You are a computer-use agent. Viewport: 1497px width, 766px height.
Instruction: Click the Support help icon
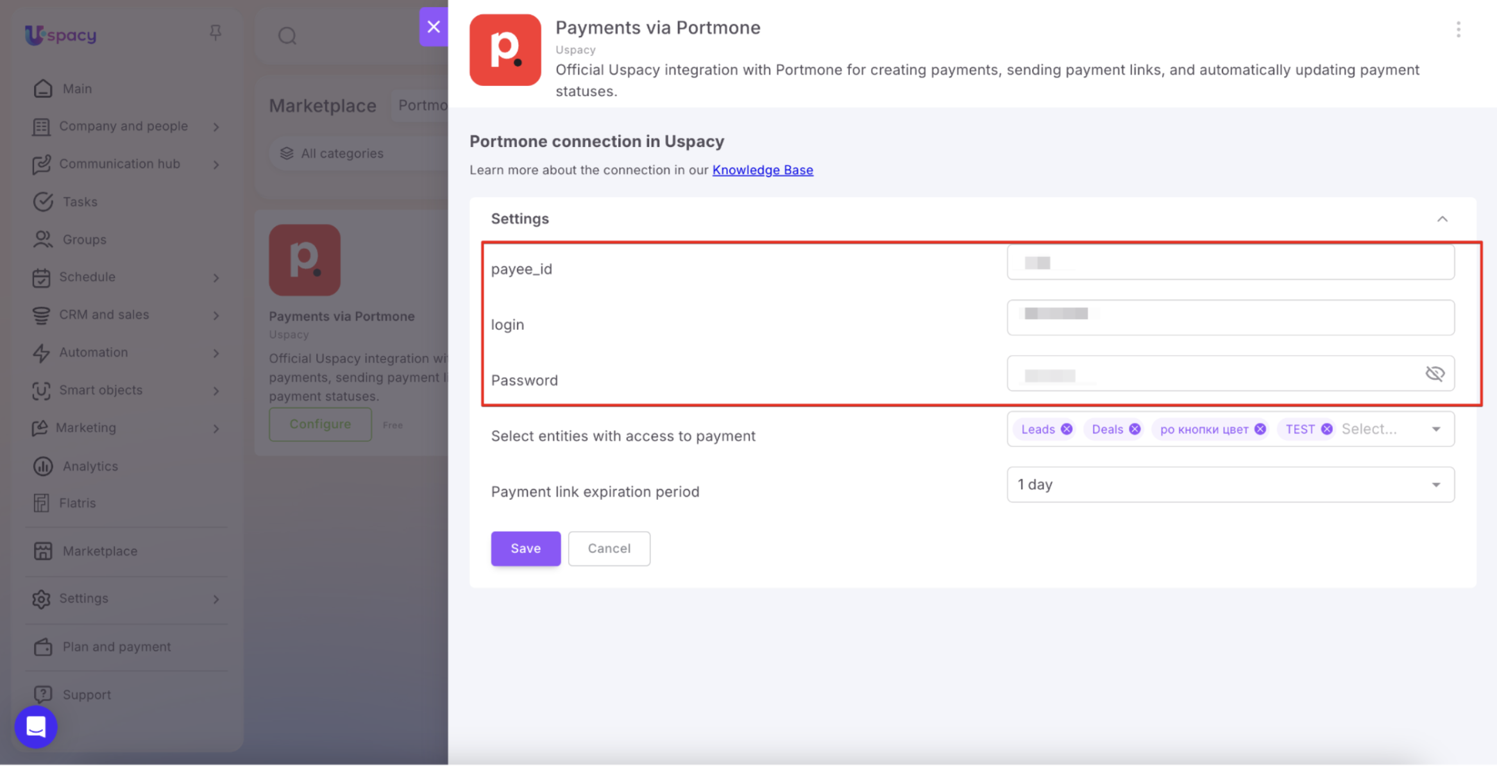(x=43, y=694)
